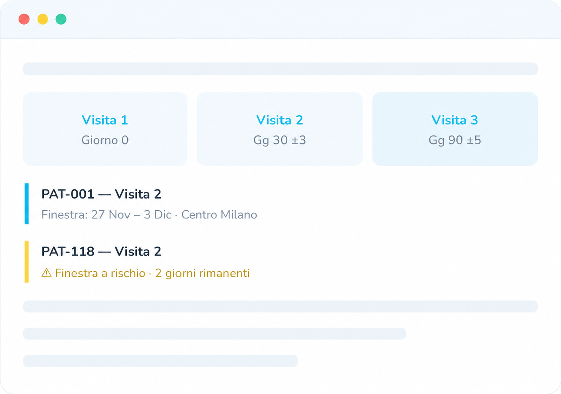Click the placeholder bar above the visit cards
This screenshot has height=394, width=561.
click(x=280, y=69)
